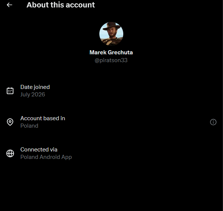The image size is (223, 211).
Task: Click the 'July 2026' join date value
Action: [32, 95]
